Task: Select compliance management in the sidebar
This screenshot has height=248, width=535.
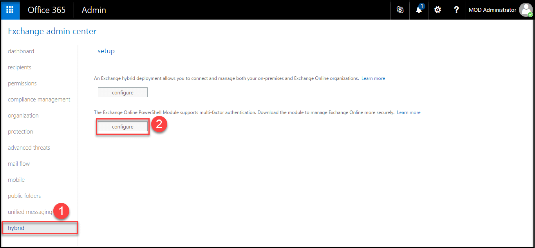Action: pyautogui.click(x=39, y=99)
